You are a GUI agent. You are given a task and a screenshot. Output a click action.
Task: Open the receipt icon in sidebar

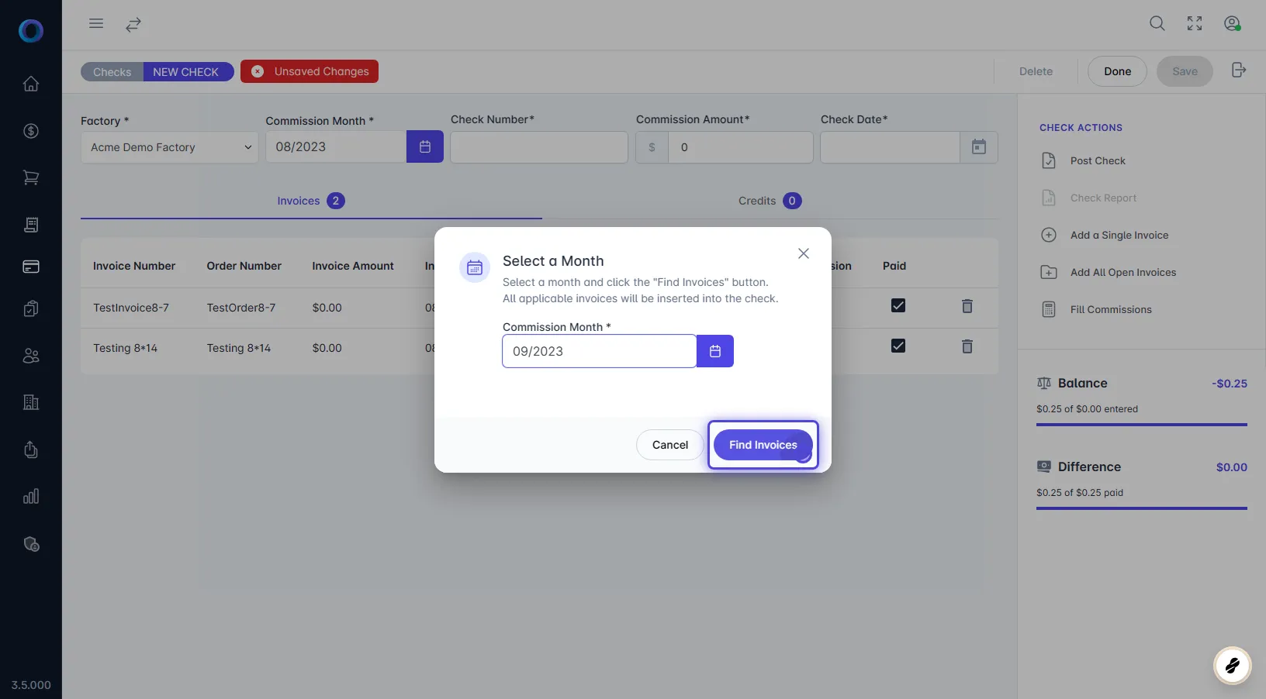tap(31, 225)
